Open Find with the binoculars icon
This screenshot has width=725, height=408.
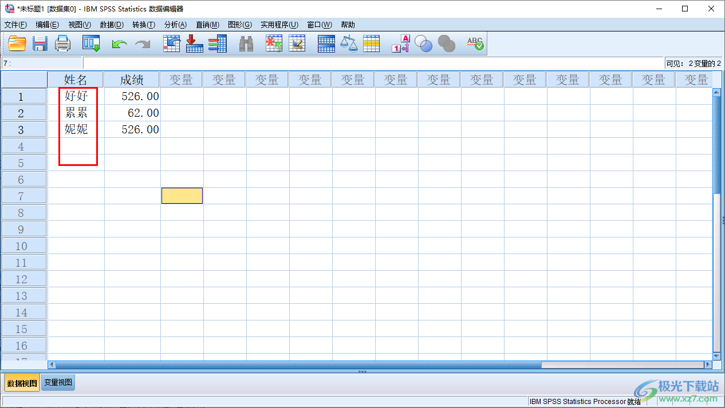point(246,43)
